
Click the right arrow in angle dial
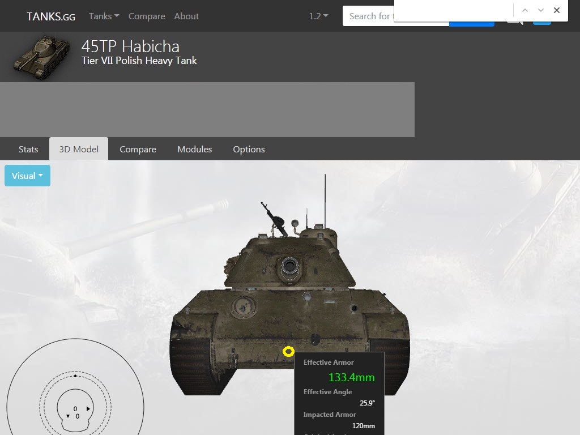[x=88, y=409]
